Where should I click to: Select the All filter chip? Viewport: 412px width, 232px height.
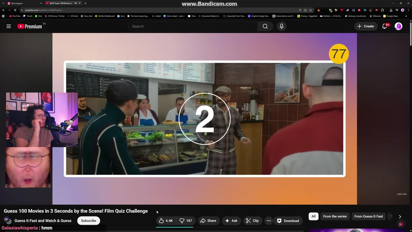[x=314, y=217]
